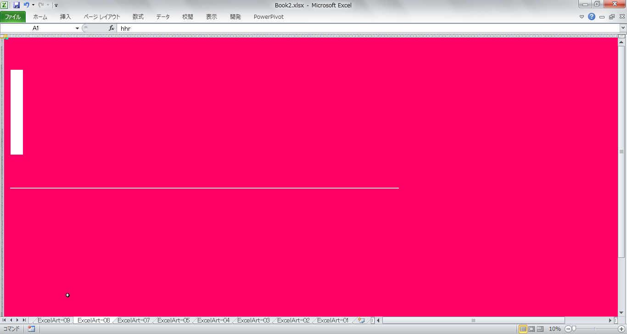Open the Redo history dropdown arrow
The width and height of the screenshot is (627, 334).
[48, 6]
